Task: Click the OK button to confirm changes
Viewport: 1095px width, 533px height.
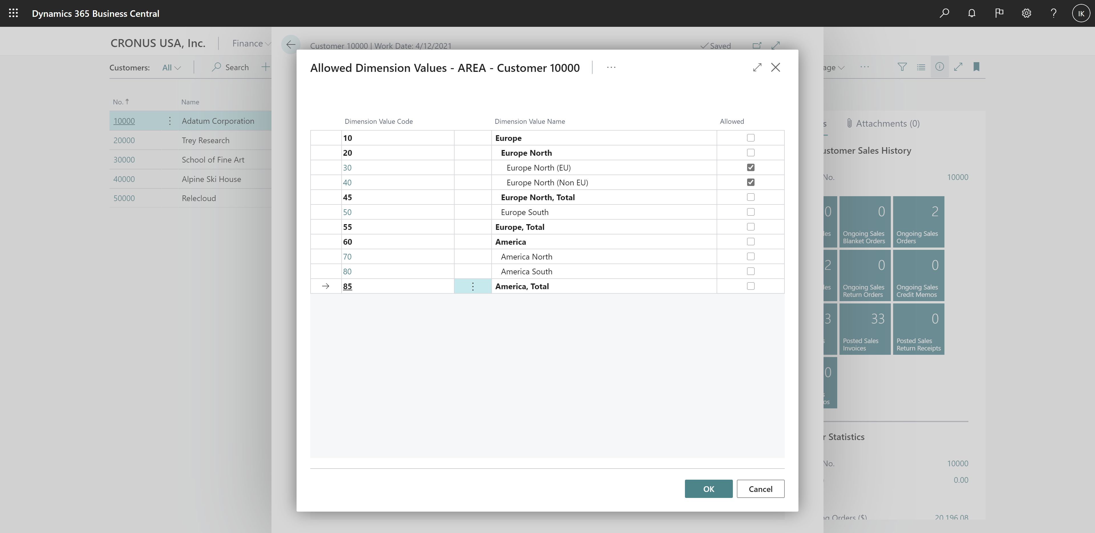Action: click(x=708, y=488)
